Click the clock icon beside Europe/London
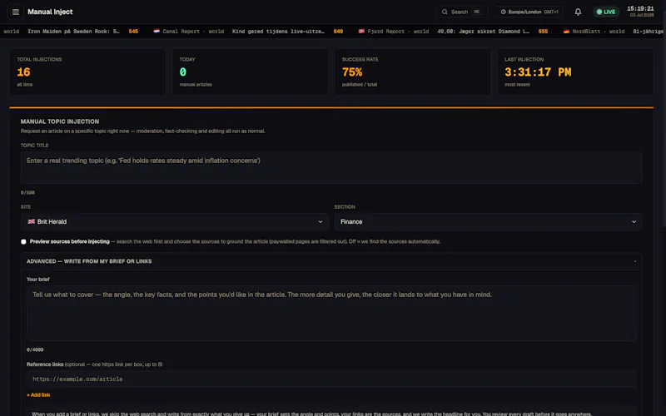 (x=504, y=12)
